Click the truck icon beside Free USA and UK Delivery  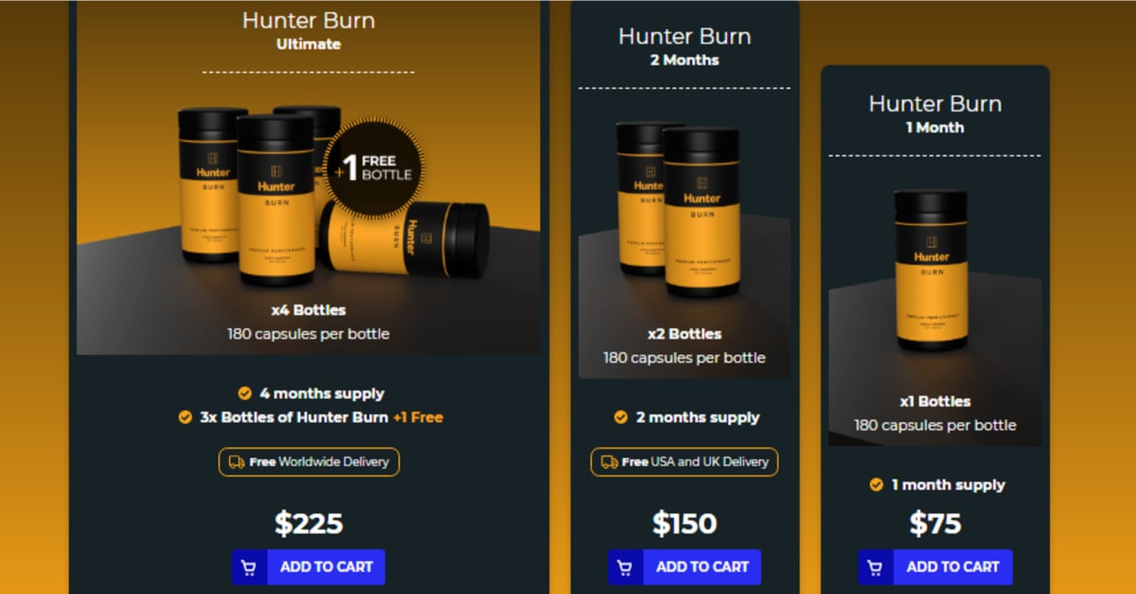tap(609, 463)
